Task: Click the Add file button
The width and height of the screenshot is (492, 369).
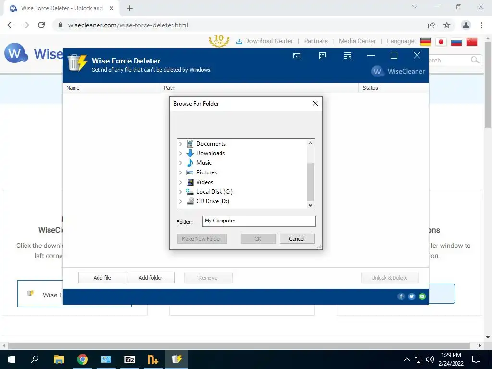Action: [x=102, y=278]
